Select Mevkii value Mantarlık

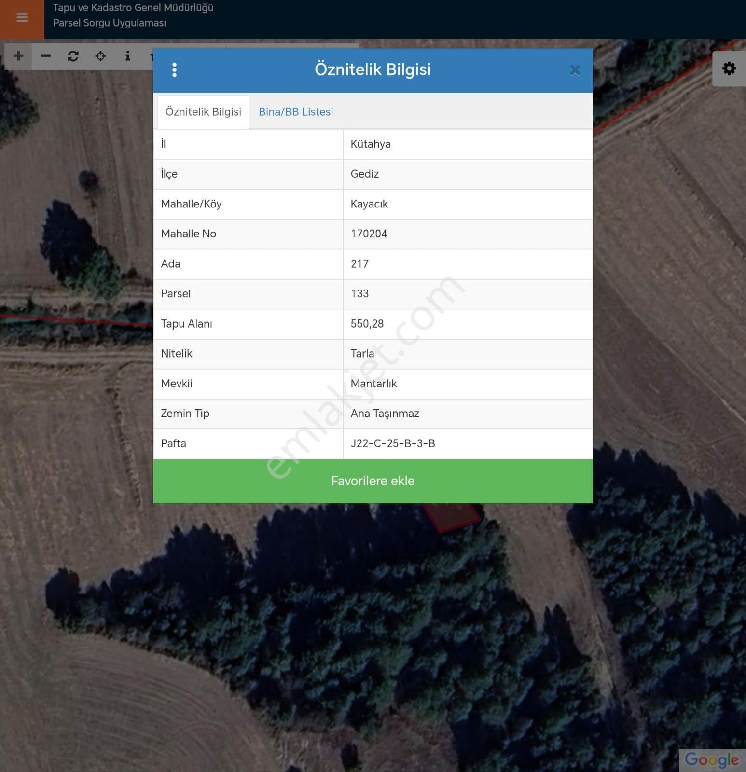[374, 384]
